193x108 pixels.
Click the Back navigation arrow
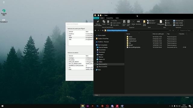95,30
